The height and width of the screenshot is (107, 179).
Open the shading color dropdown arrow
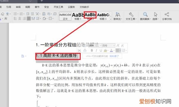(x=47, y=18)
